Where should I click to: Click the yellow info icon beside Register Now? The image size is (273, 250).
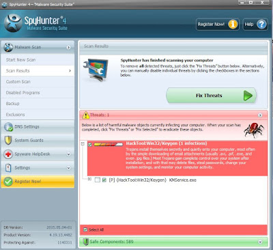(x=233, y=25)
